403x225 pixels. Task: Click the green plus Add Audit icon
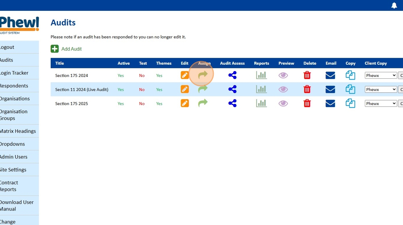coord(54,49)
